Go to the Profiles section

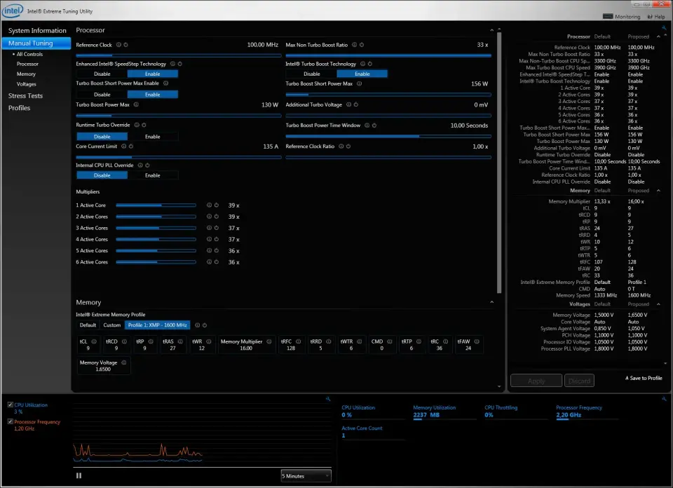[19, 108]
